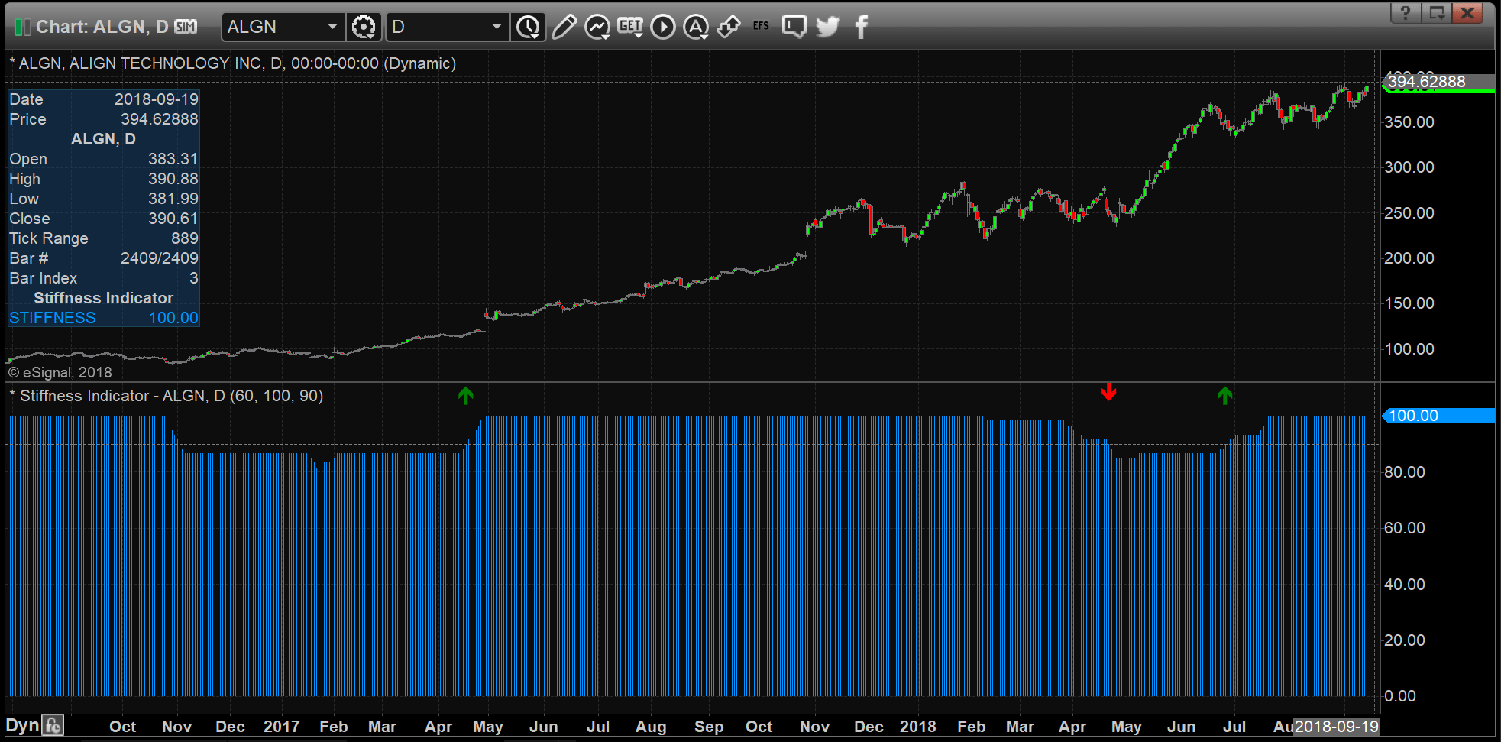This screenshot has height=742, width=1501.
Task: Select the pencil drawing tool
Action: tap(564, 27)
